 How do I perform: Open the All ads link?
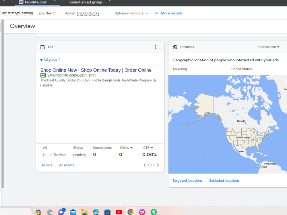point(47,165)
